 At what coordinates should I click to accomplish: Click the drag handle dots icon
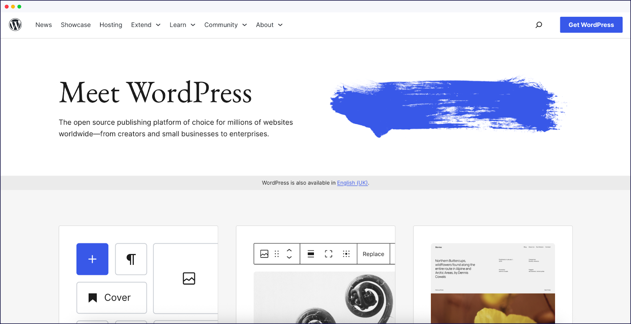tap(277, 254)
